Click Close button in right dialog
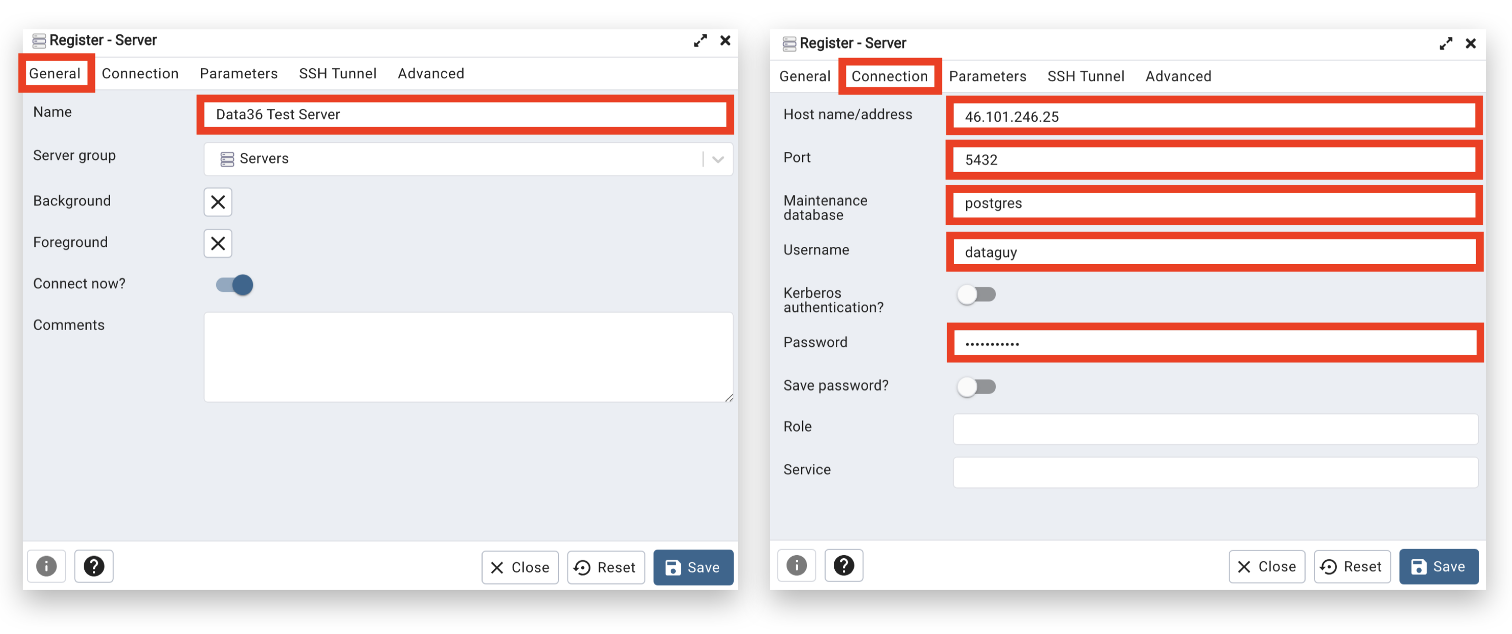The width and height of the screenshot is (1512, 634). 1266,566
